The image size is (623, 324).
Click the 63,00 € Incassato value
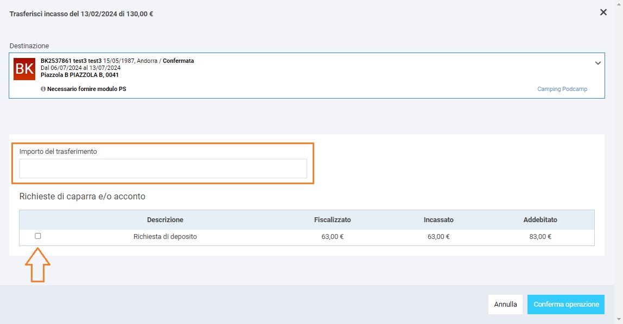tap(438, 237)
